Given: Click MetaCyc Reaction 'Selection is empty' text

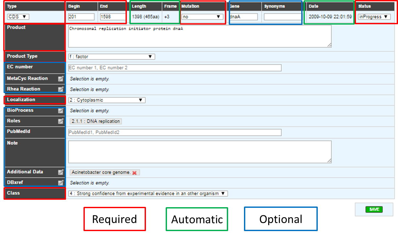Looking at the screenshot, I should point(90,79).
